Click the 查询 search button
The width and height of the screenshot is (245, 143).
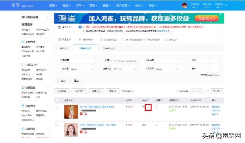[x=63, y=81]
